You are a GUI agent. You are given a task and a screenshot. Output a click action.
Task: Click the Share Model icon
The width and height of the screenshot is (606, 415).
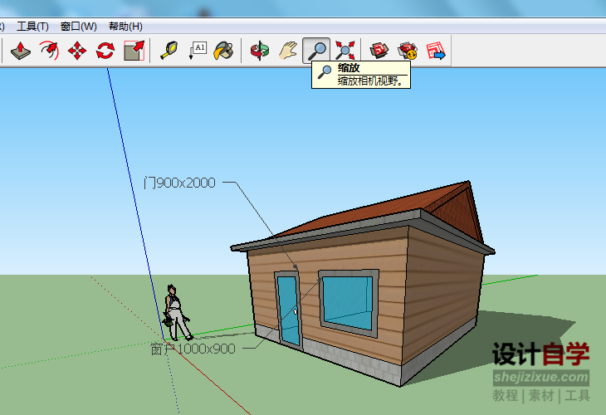point(408,51)
